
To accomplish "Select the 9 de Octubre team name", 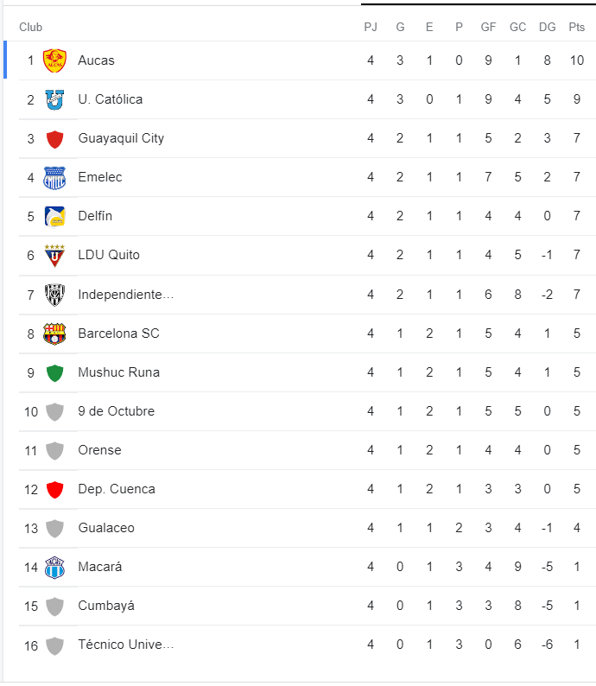I will (116, 411).
